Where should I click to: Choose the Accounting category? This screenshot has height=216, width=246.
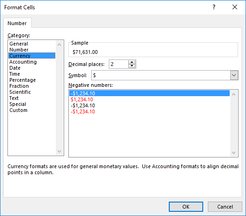tap(23, 62)
